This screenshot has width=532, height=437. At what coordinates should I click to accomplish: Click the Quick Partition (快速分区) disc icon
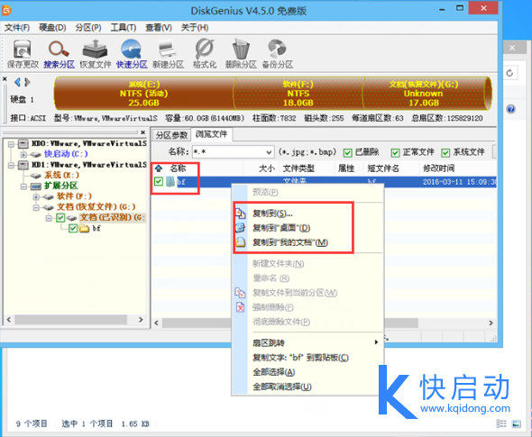coord(132,50)
